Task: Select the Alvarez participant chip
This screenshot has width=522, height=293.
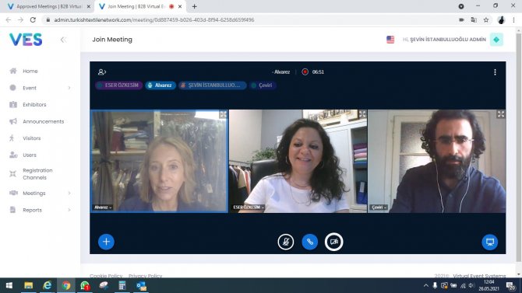Action: (x=160, y=85)
